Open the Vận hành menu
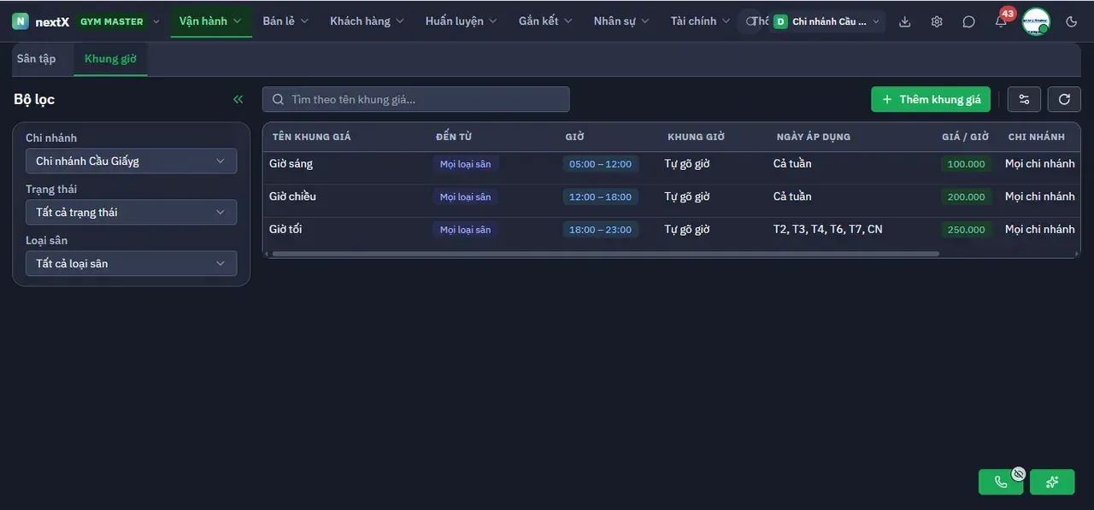This screenshot has width=1094, height=510. click(x=211, y=21)
